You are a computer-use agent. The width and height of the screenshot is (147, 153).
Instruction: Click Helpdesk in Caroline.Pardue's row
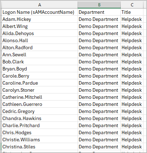tap(132, 83)
